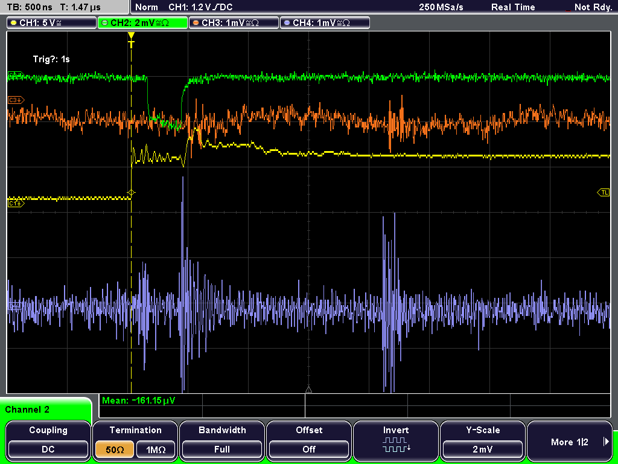Click the C1 ground level marker
This screenshot has width=618, height=464.
(16, 203)
